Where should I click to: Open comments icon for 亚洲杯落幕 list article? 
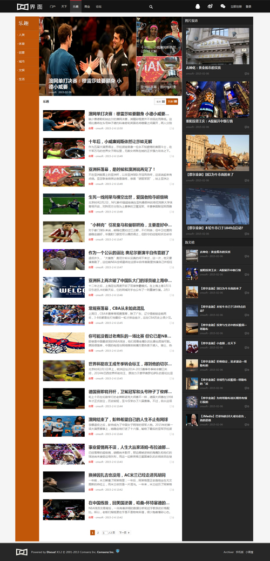point(172,184)
